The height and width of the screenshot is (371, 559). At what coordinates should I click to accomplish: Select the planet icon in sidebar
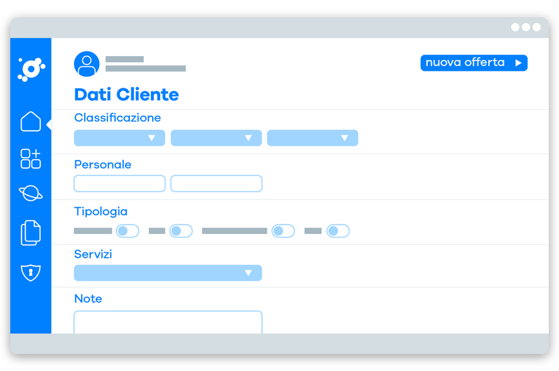pyautogui.click(x=31, y=193)
